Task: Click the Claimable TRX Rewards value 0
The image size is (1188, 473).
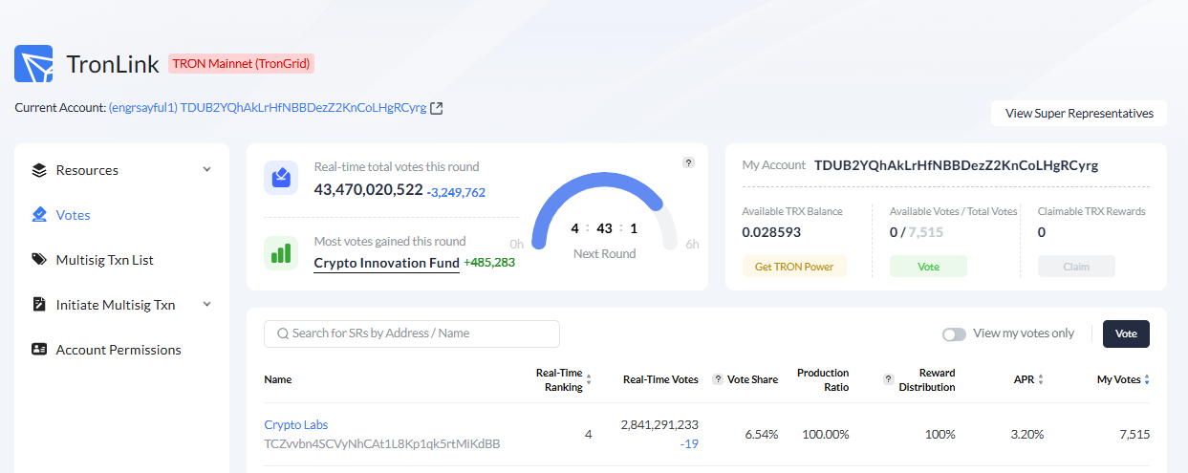Action: (1042, 232)
